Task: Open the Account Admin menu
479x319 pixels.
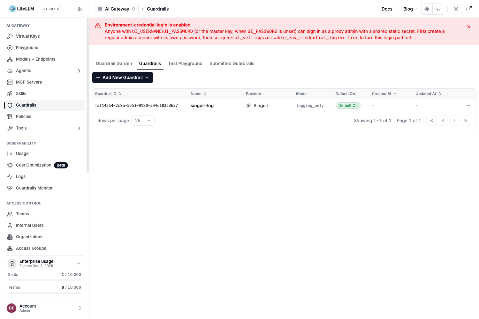Action: click(44, 308)
